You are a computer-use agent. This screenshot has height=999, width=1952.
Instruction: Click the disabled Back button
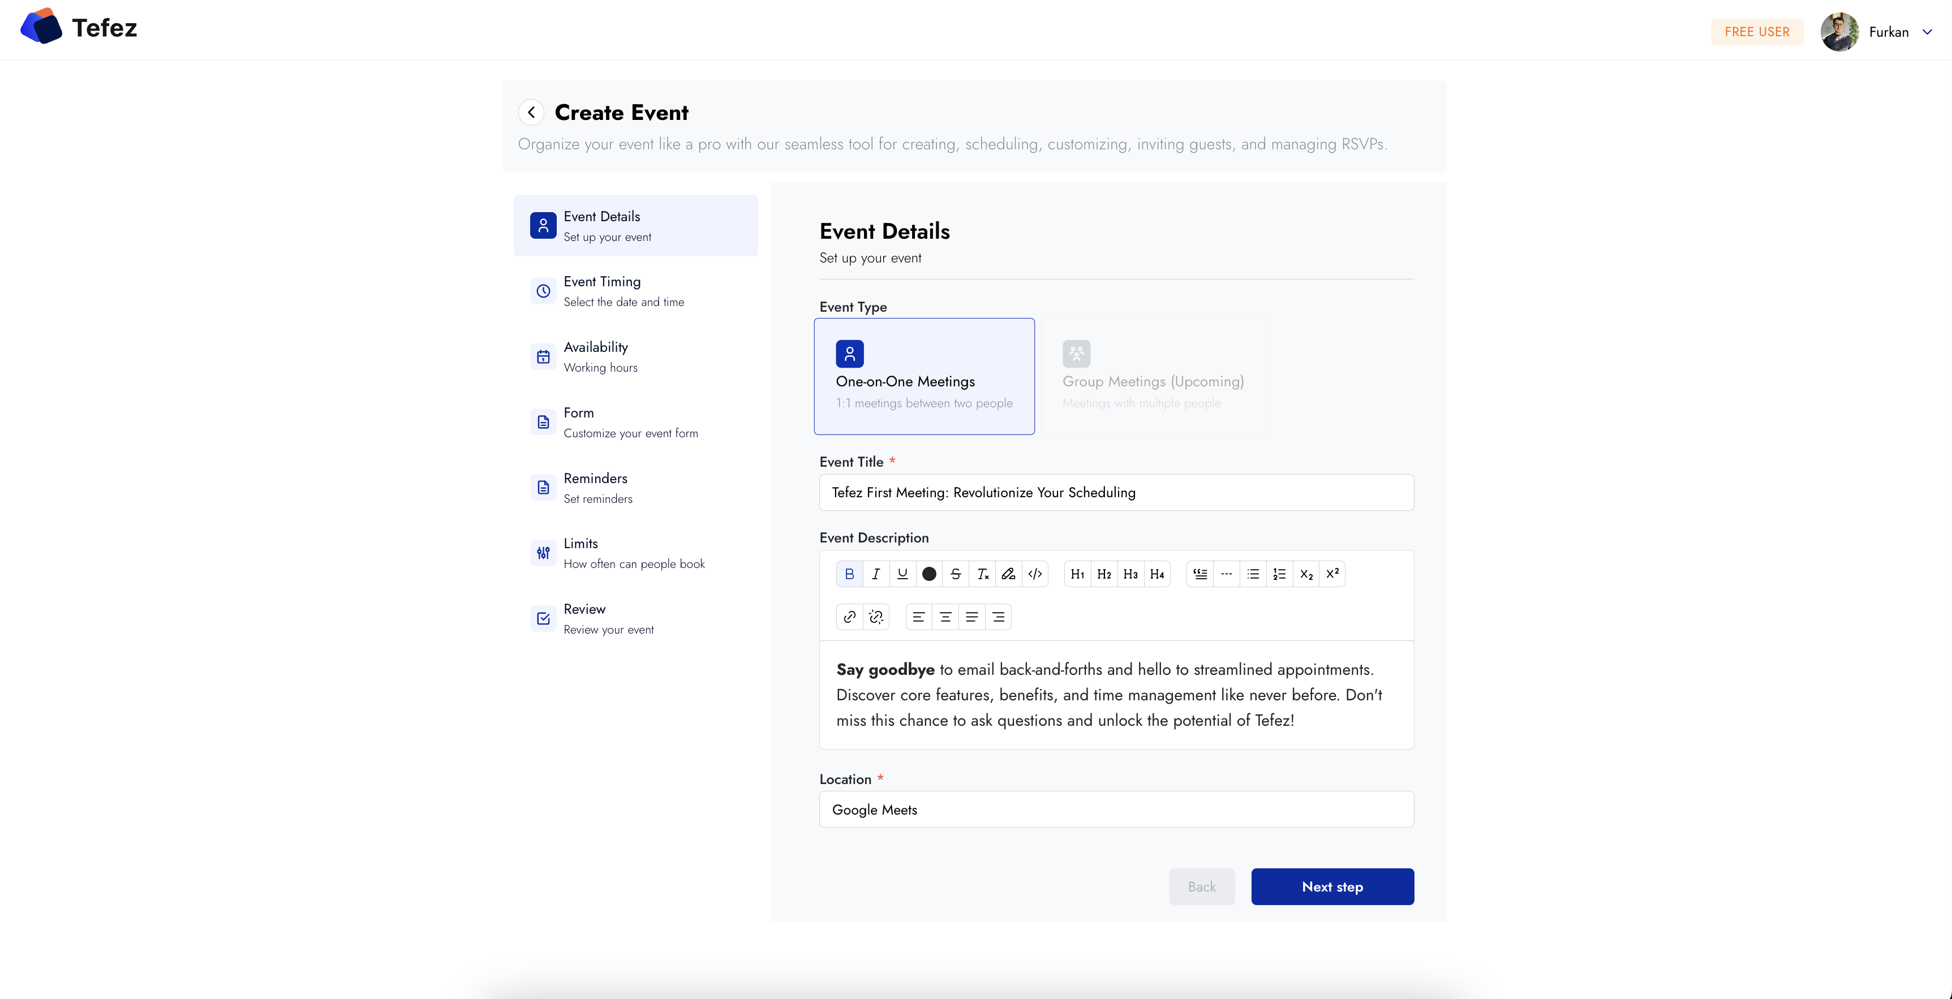[x=1201, y=886]
